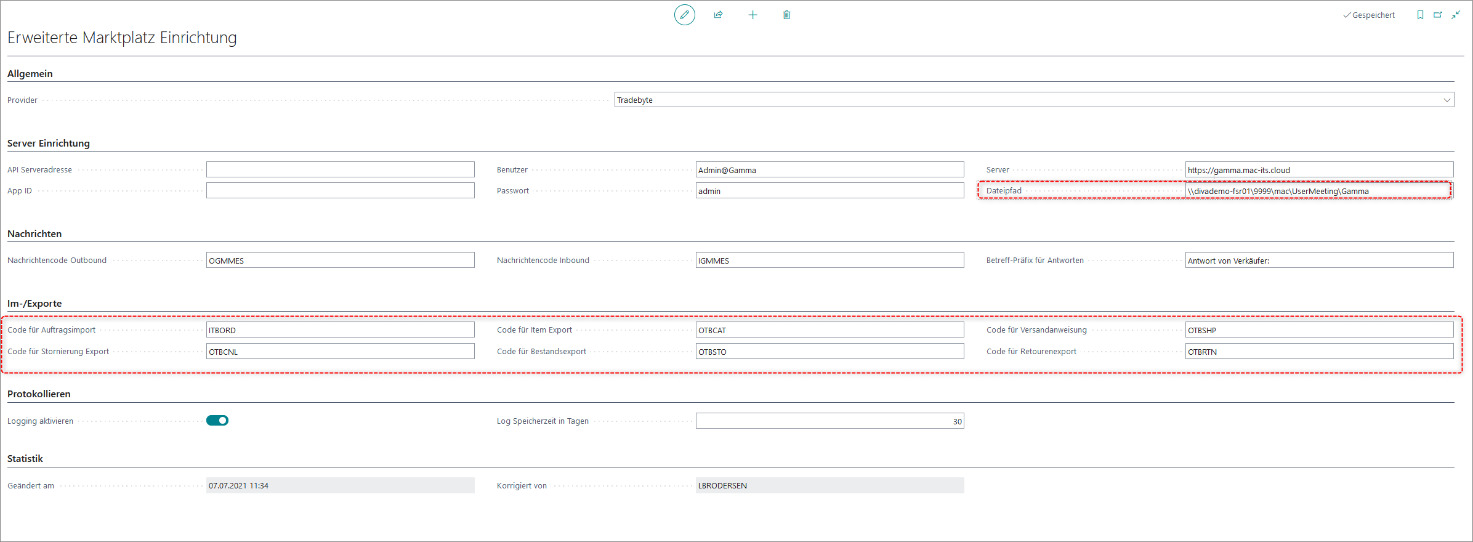This screenshot has height=542, width=1473.
Task: Delete record using trash icon
Action: (786, 15)
